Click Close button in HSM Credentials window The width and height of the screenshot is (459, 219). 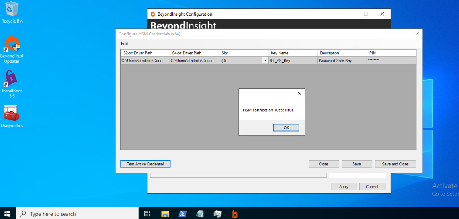tap(324, 164)
